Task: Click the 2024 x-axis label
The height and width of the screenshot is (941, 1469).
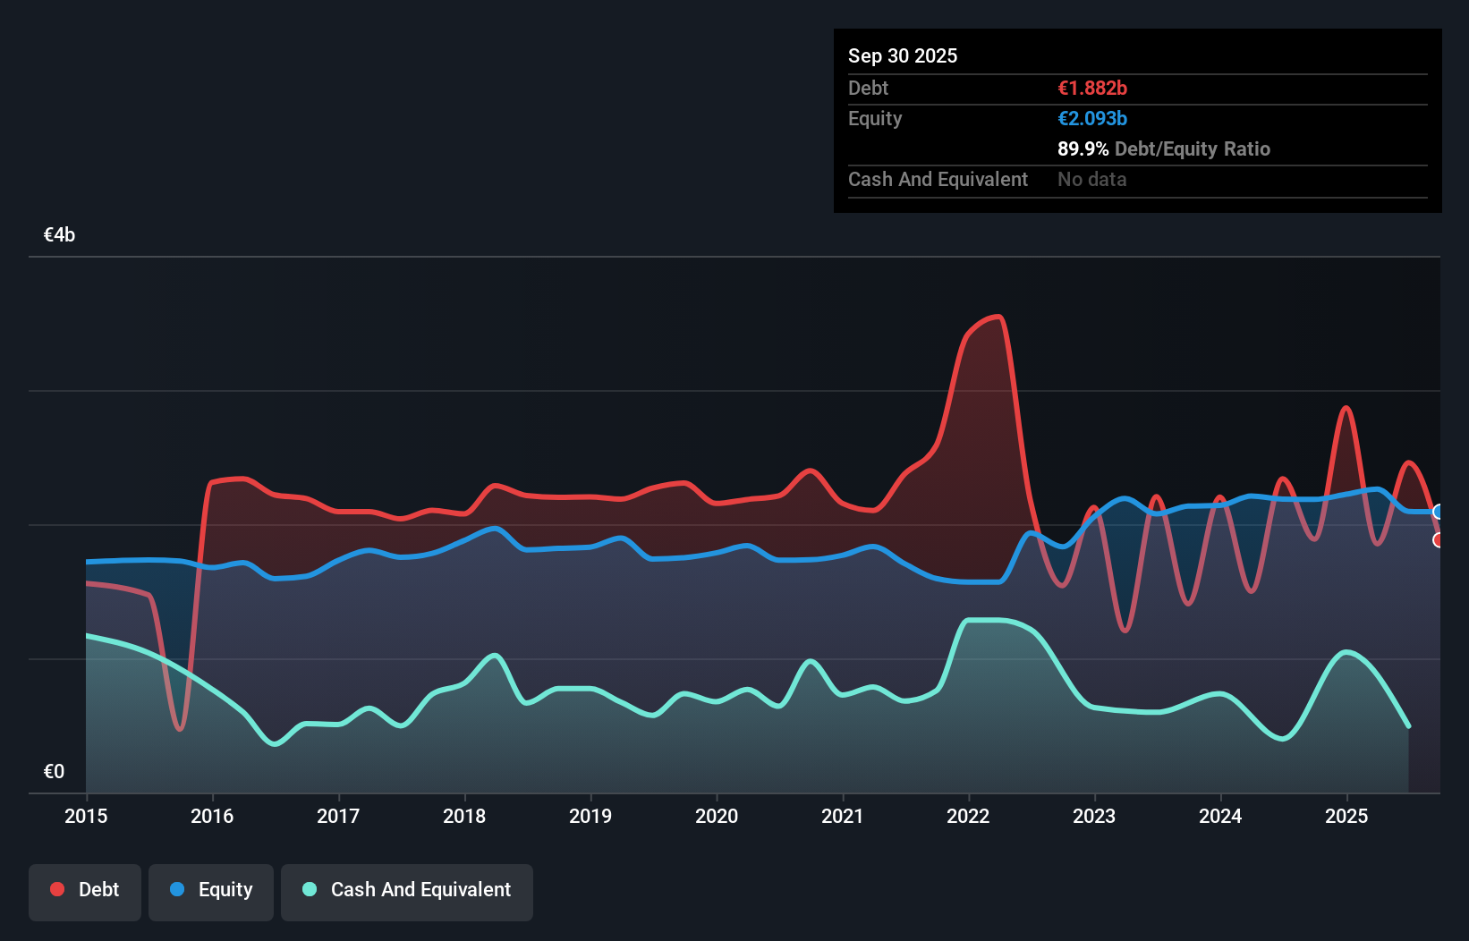Action: [1220, 816]
